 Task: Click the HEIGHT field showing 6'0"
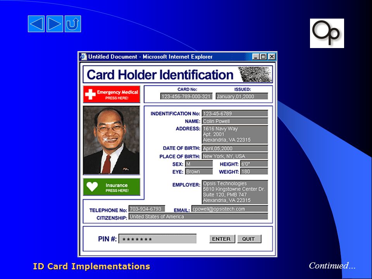tap(254, 164)
